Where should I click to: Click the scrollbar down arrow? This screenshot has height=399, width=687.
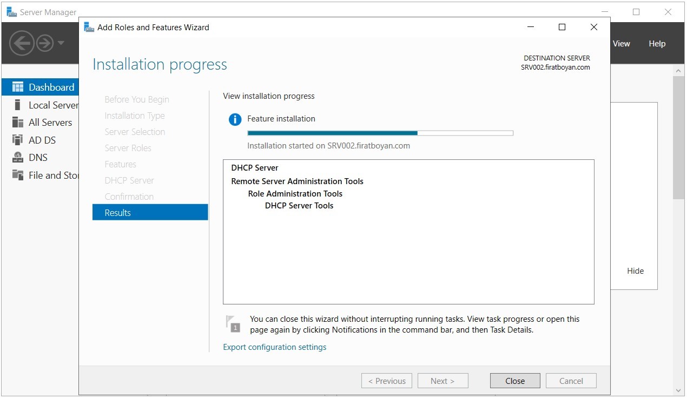click(678, 390)
